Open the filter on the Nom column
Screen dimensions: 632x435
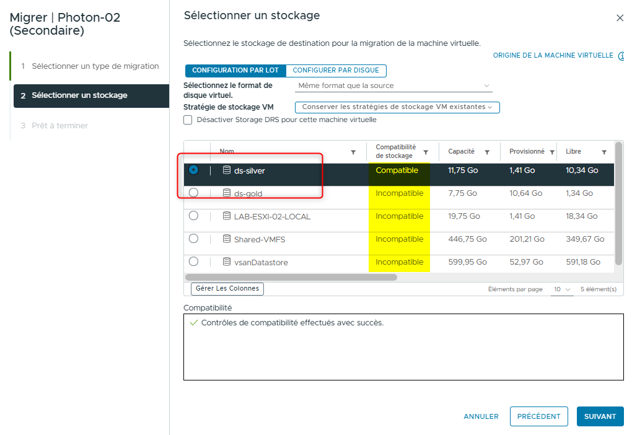coord(353,152)
